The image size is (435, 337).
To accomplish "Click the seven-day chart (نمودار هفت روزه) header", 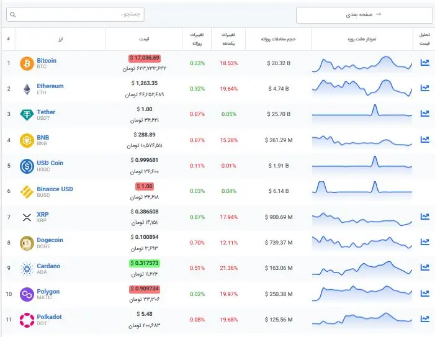I will click(x=362, y=39).
